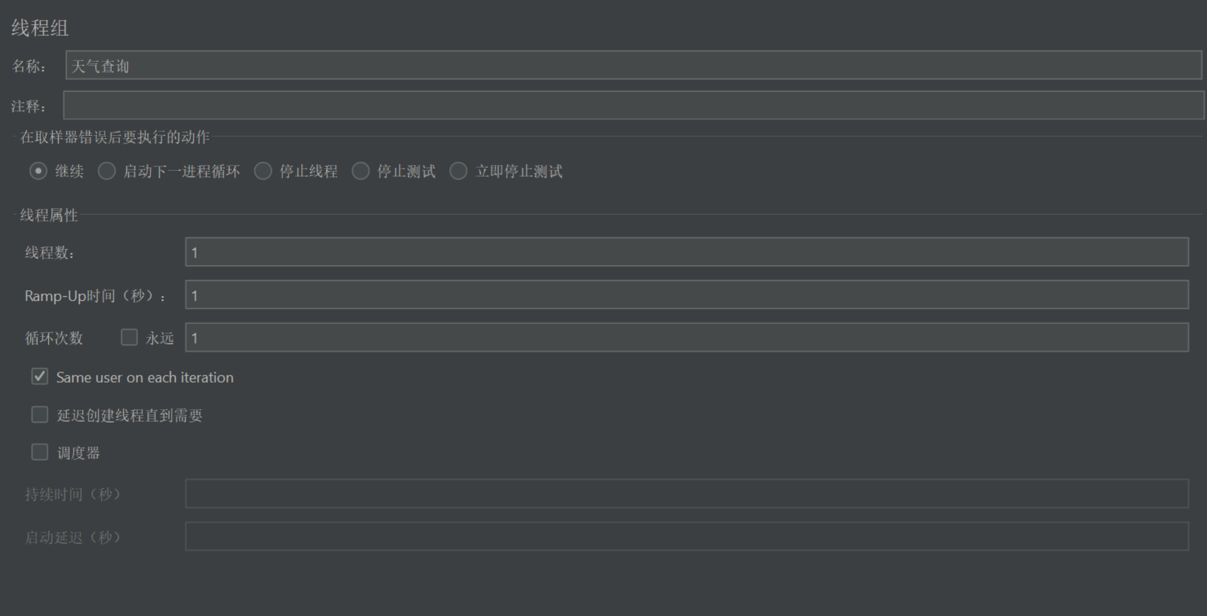This screenshot has width=1207, height=616.
Task: Click the Ramp-Up时间 input field
Action: click(x=687, y=295)
